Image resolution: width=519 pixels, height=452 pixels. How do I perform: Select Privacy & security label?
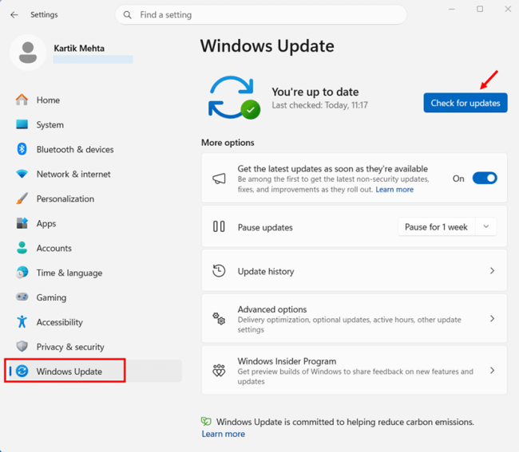point(70,347)
